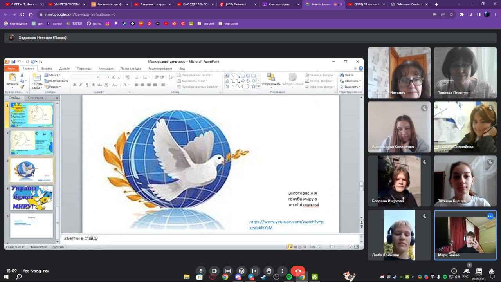Click the Present now screen icon
The width and height of the screenshot is (501, 282).
[255, 271]
